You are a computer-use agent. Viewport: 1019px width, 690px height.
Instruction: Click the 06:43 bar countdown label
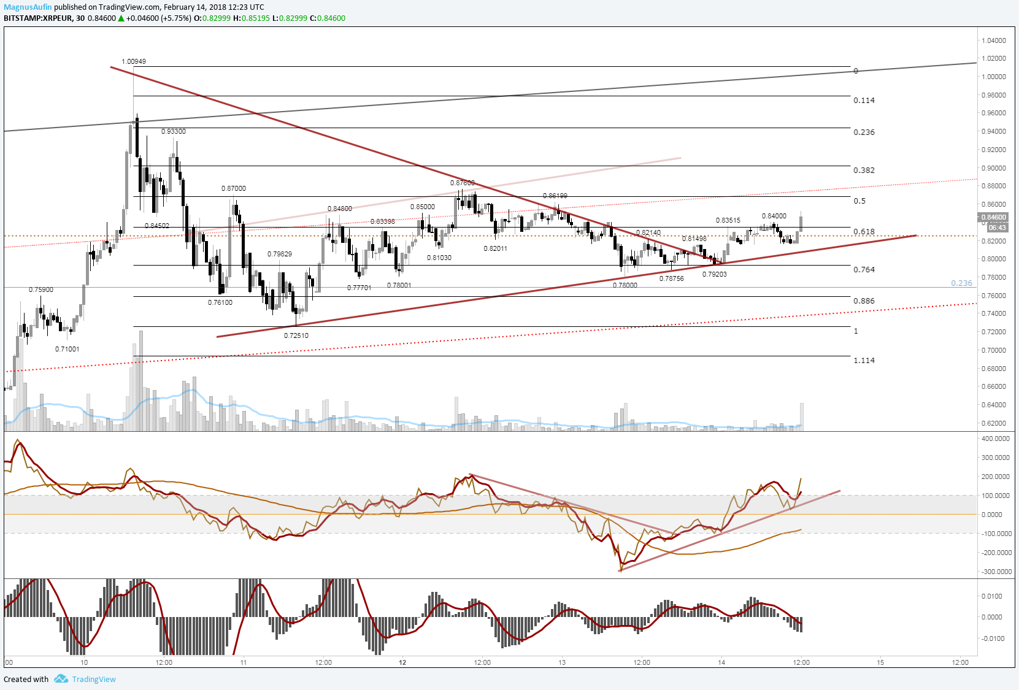pyautogui.click(x=998, y=228)
